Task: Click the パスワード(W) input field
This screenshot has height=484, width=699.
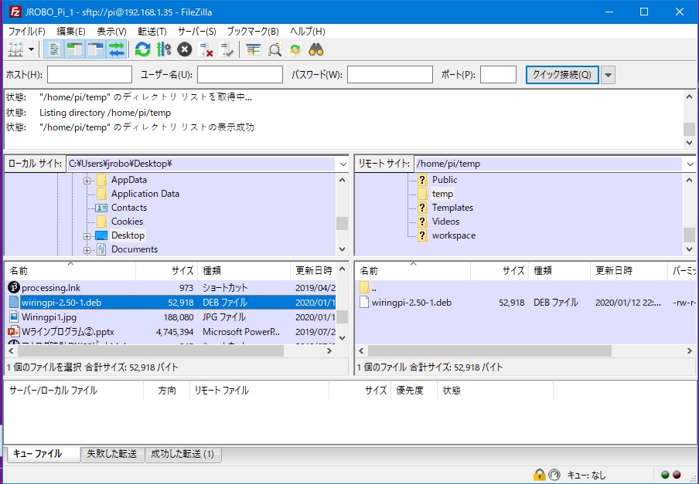Action: (x=390, y=75)
